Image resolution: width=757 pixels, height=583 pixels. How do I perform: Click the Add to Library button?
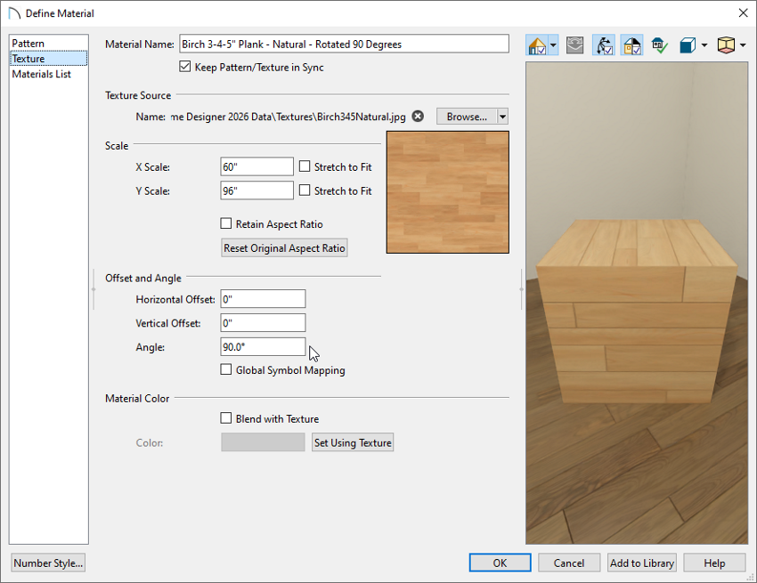pos(641,563)
